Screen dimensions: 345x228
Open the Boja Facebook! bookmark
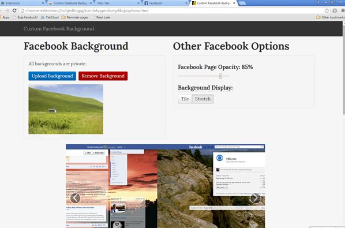click(x=25, y=17)
